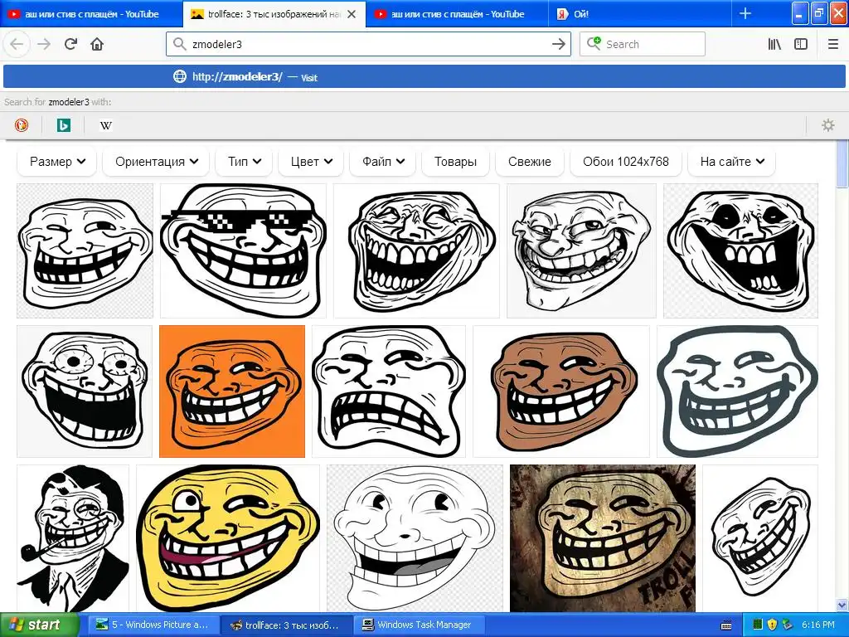Select the Товары filter button
This screenshot has height=637, width=849.
(x=455, y=162)
